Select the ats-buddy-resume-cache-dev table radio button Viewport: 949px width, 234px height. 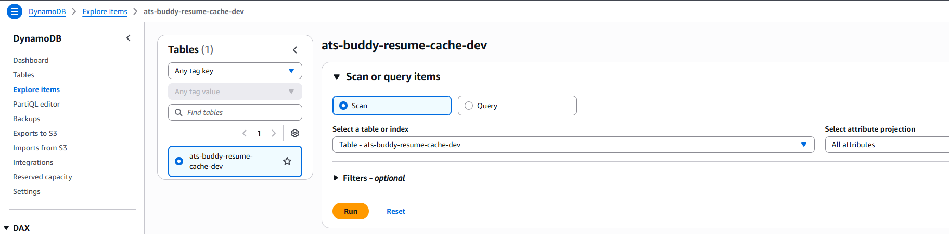pos(179,161)
